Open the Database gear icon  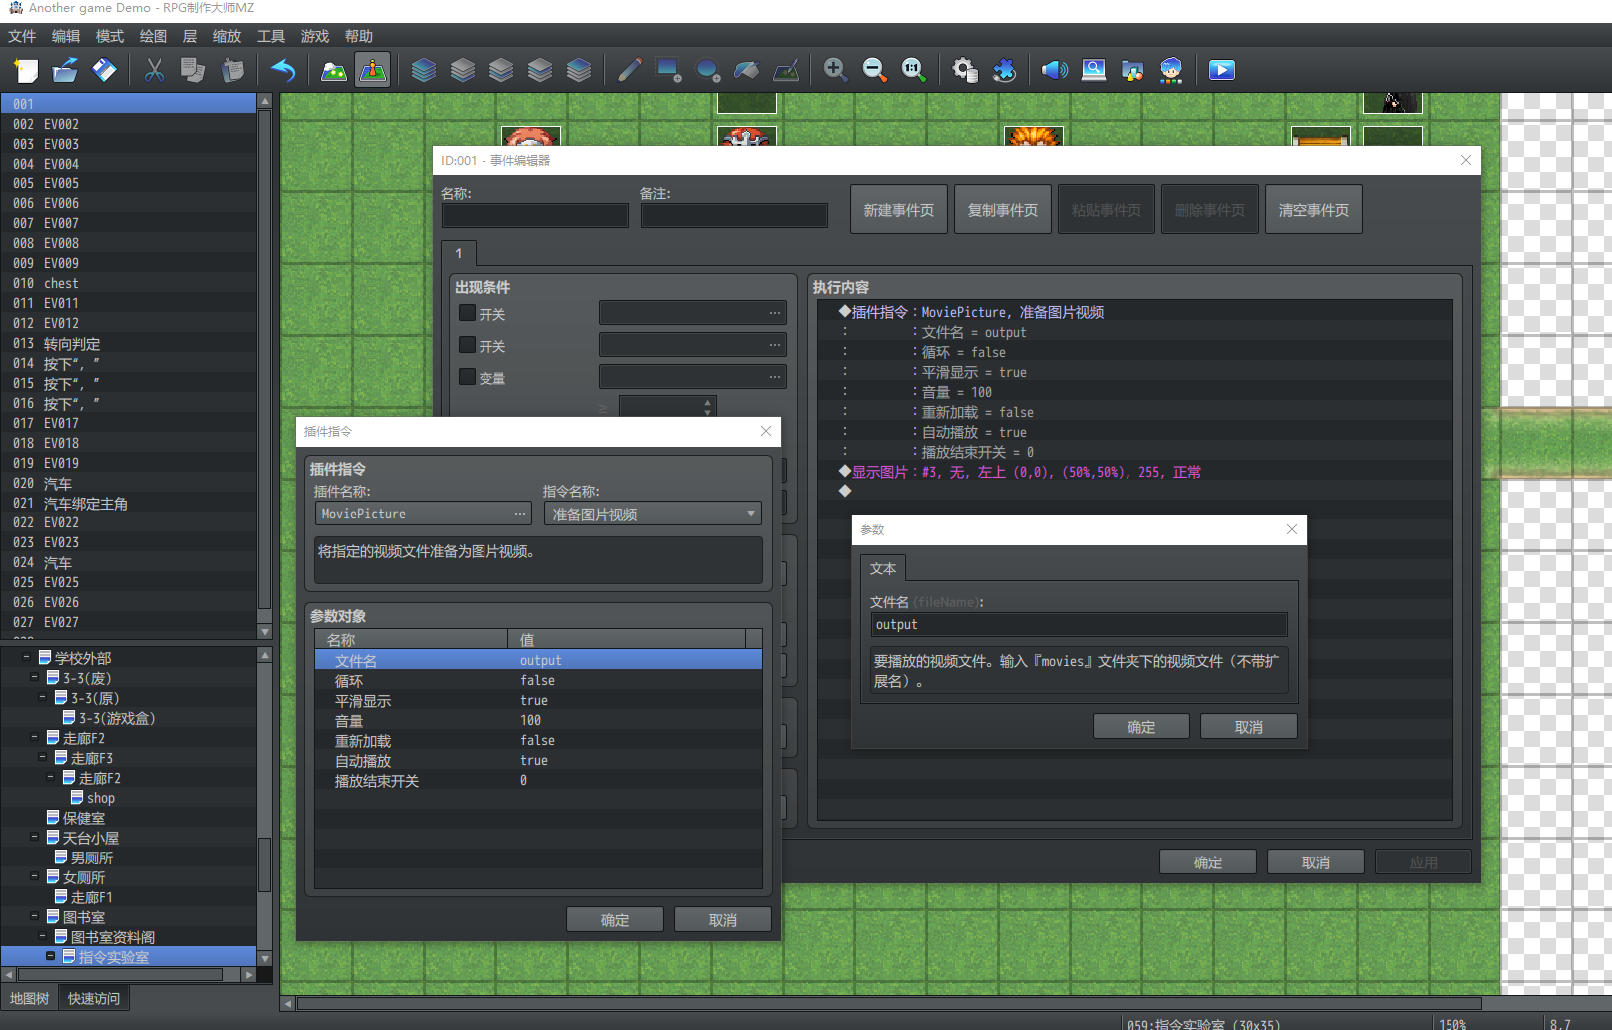tap(964, 70)
